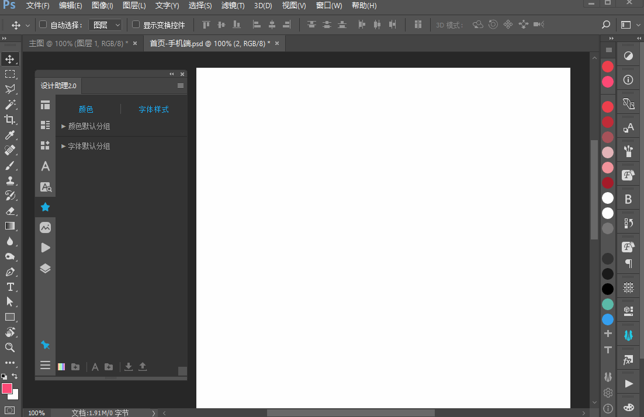
Task: Swap foreground and background colors
Action: pos(15,376)
